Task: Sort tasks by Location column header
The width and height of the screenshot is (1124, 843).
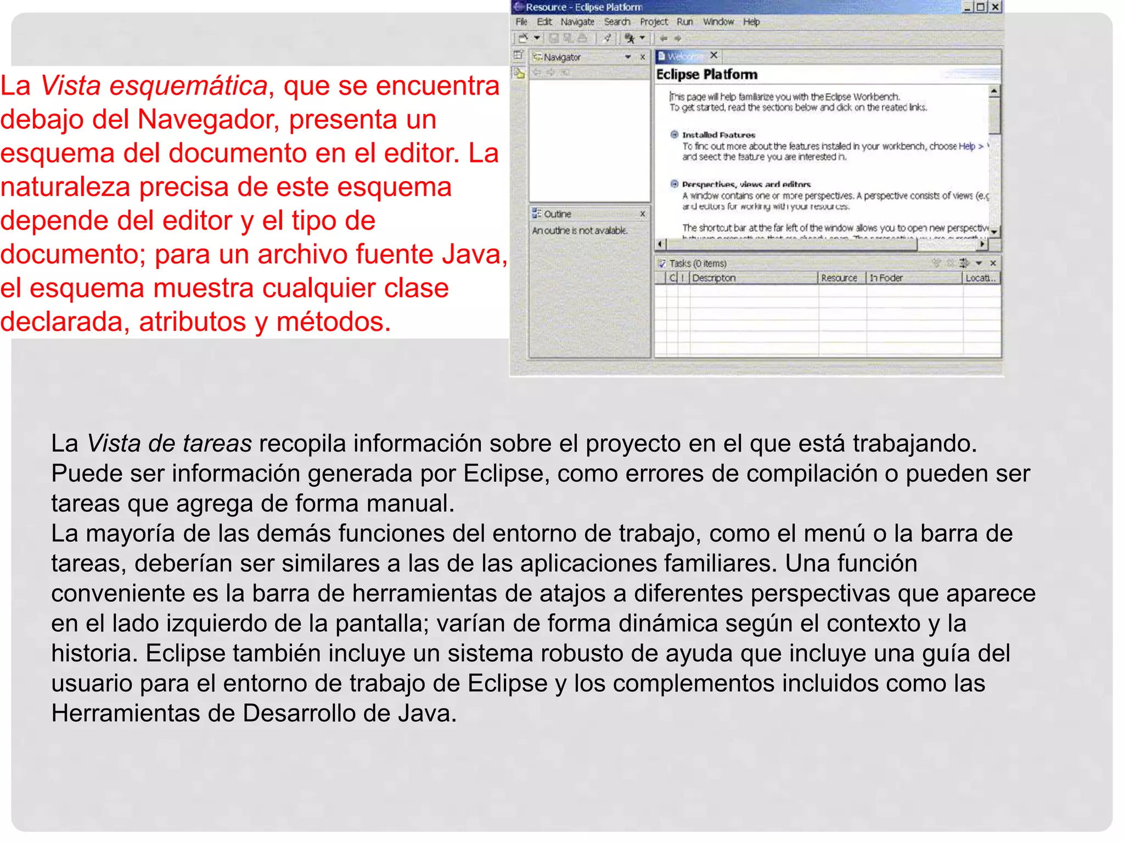Action: [981, 278]
